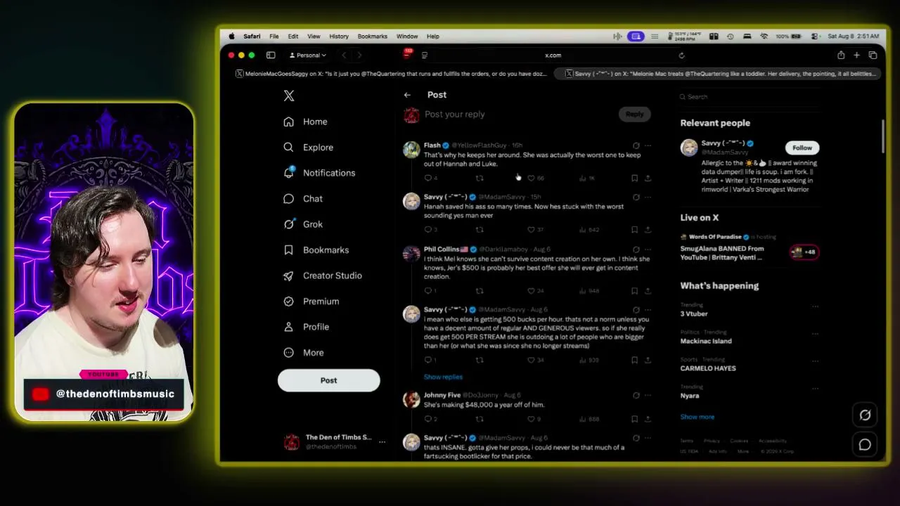Open the Apple menu

pyautogui.click(x=232, y=37)
